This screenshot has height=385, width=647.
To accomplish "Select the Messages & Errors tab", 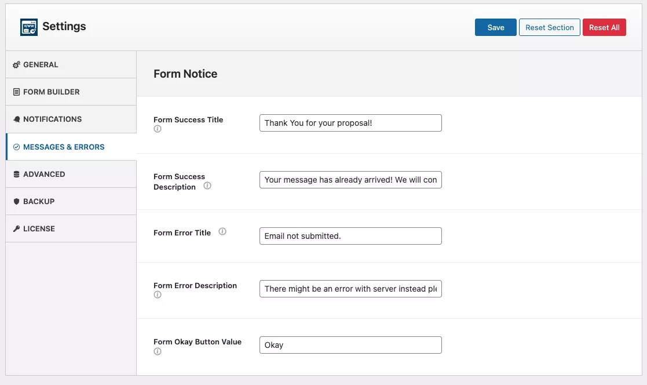I will point(64,147).
